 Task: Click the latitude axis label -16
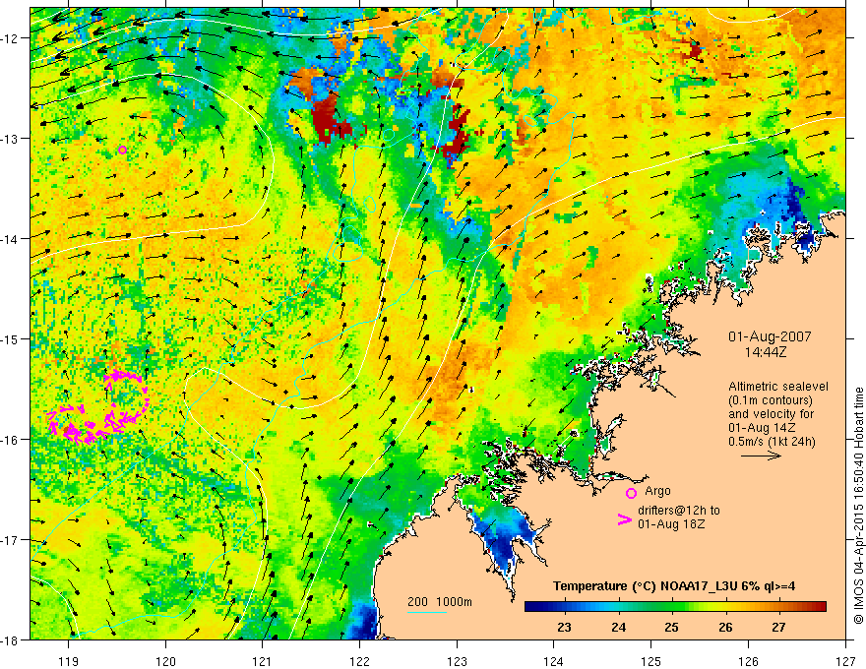point(11,440)
